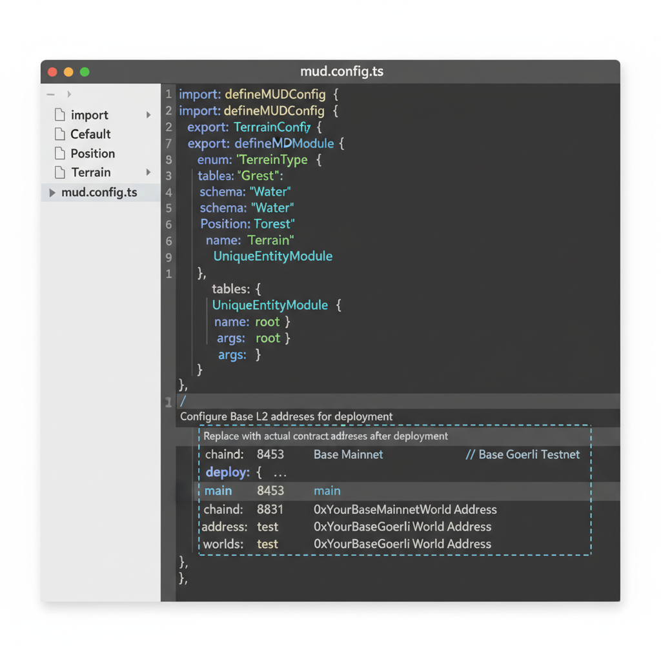Open the Terrain file in sidebar

click(x=91, y=172)
